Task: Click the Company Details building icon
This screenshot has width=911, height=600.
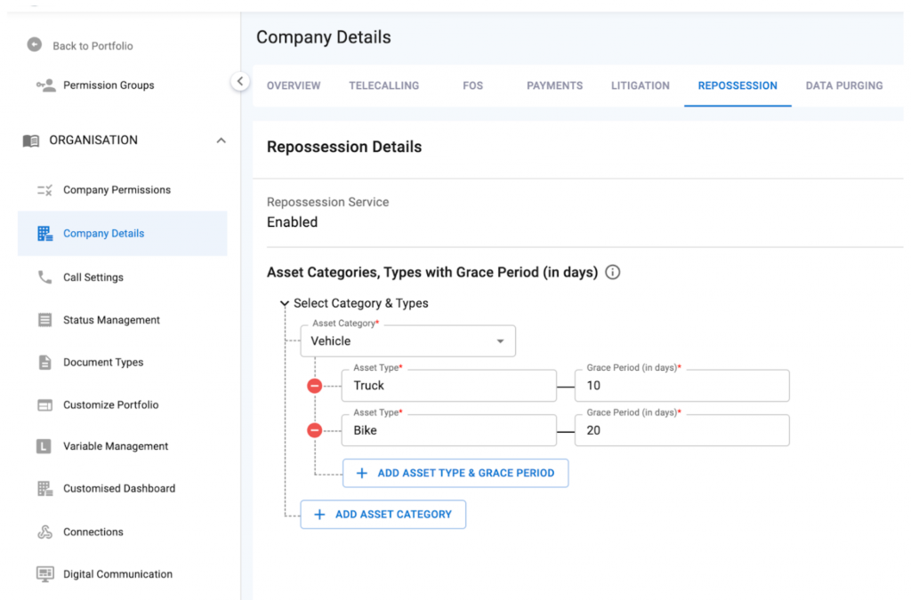Action: [44, 233]
